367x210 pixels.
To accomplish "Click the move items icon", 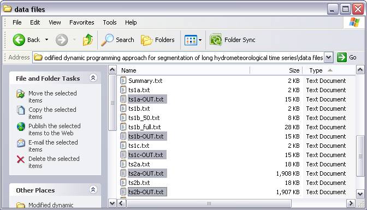I will click(21, 94).
